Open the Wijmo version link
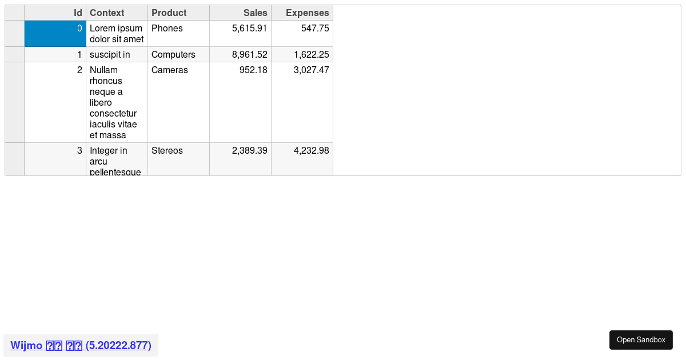 pos(81,346)
